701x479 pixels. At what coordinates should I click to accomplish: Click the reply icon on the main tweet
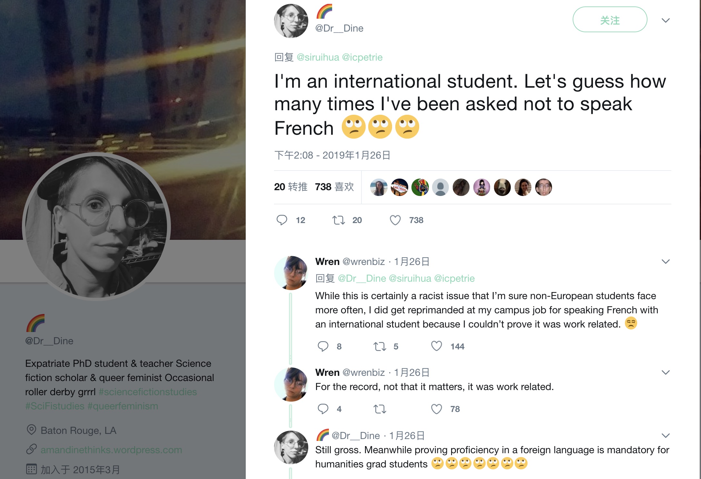[x=282, y=220]
